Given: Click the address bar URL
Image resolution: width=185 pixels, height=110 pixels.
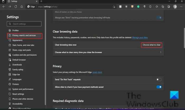Looking at the screenshot, I should [x=48, y=7].
